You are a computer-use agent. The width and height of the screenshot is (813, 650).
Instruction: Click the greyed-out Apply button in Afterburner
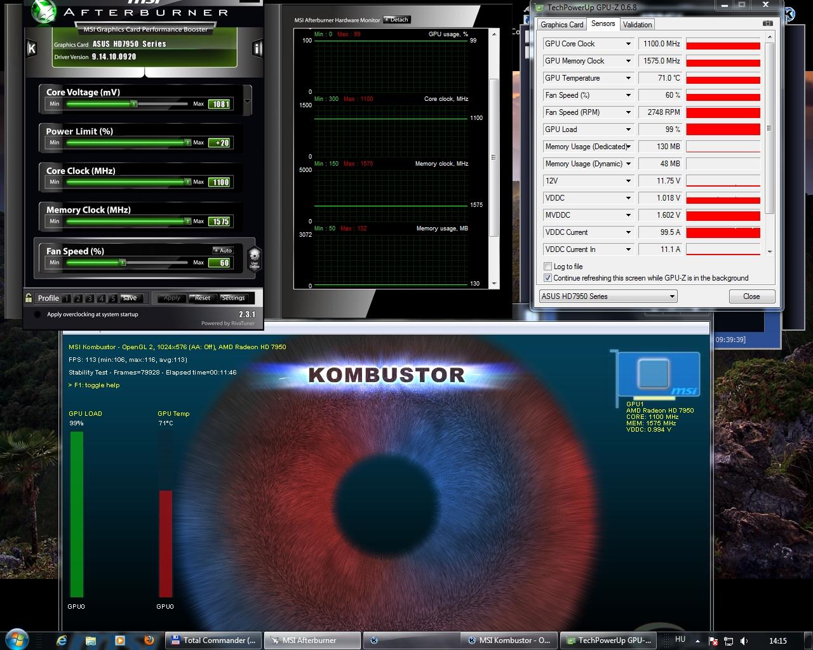[x=172, y=298]
